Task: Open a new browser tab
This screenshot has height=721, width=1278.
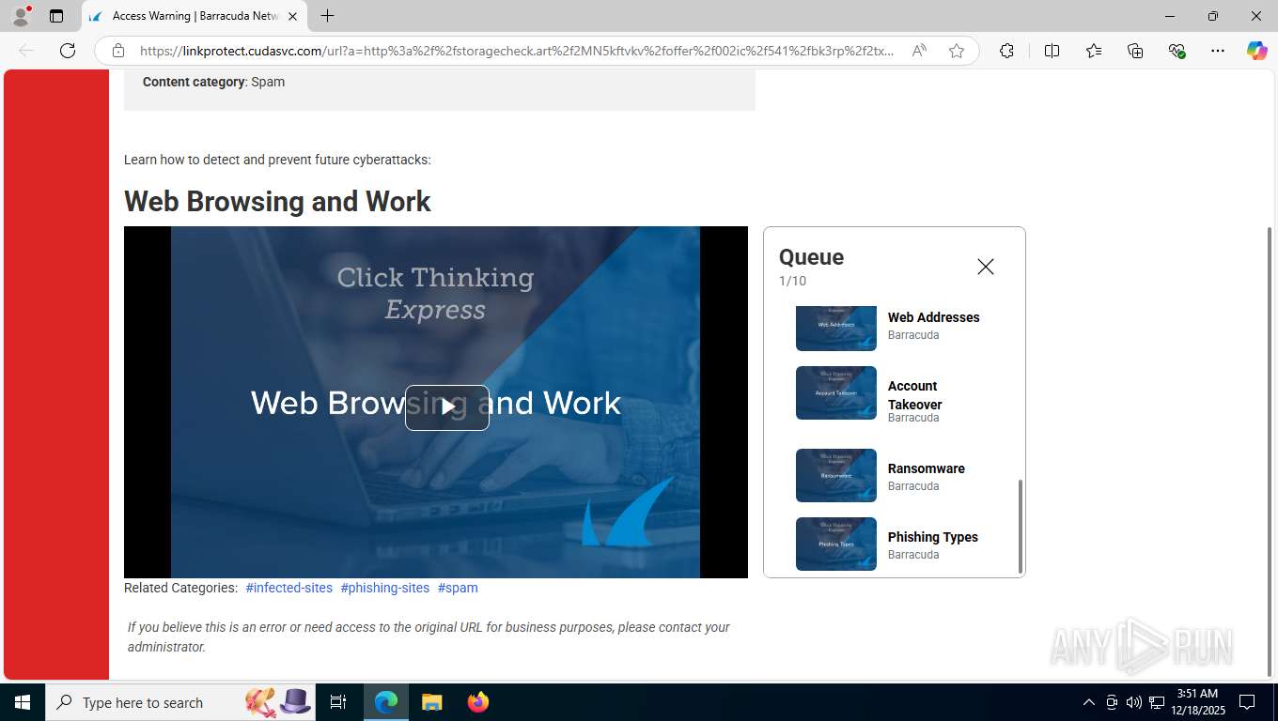Action: 327,16
